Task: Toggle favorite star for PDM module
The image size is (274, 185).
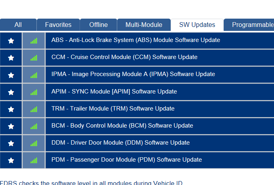Action: coord(11,160)
